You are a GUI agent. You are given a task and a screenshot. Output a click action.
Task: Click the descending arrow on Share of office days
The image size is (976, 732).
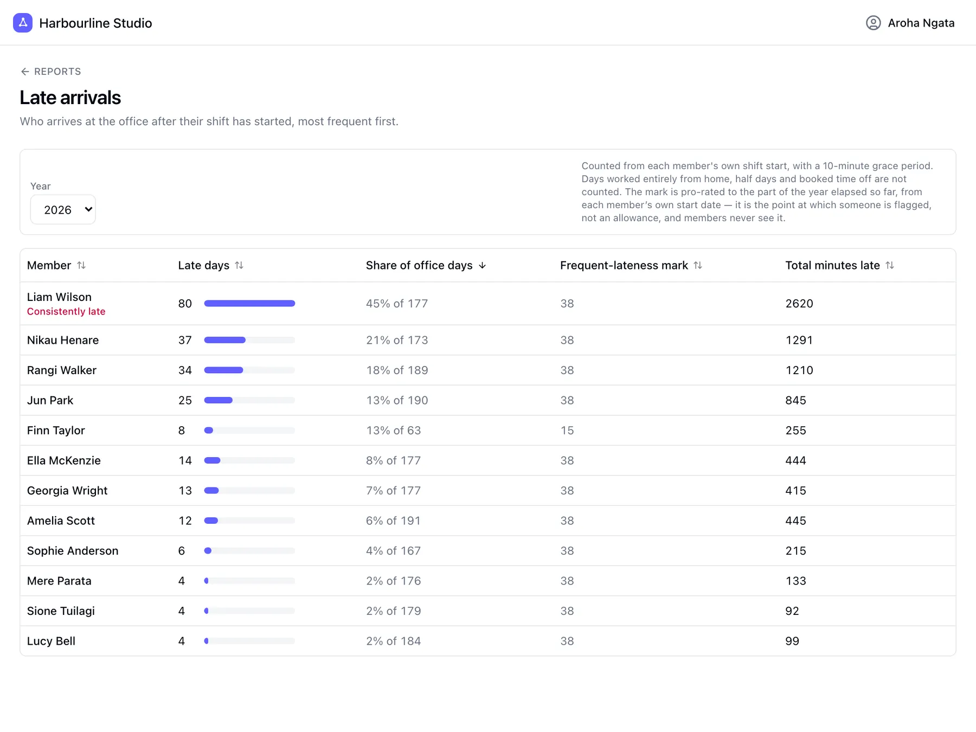coord(482,265)
